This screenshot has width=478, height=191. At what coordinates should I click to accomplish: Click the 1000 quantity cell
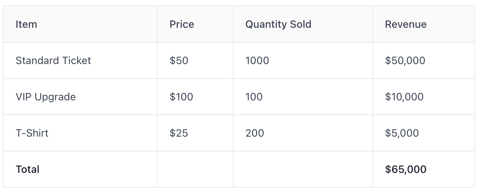[x=257, y=60]
